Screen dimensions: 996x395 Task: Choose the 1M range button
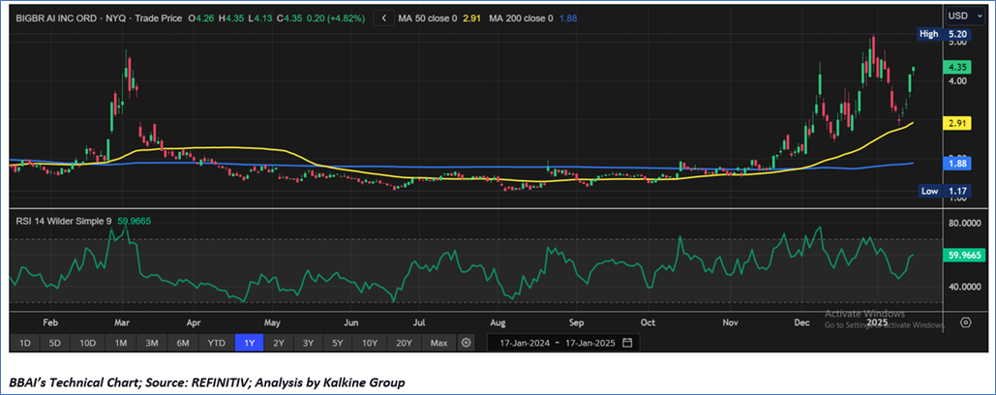[x=121, y=343]
